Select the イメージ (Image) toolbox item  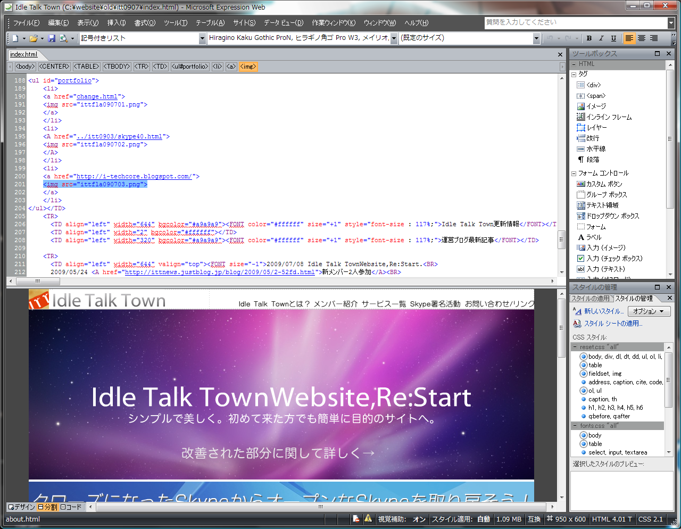coord(591,106)
